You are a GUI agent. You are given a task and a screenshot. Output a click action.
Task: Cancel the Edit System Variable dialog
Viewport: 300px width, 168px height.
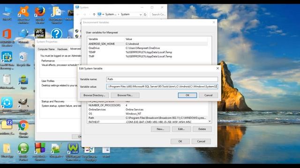(x=208, y=95)
